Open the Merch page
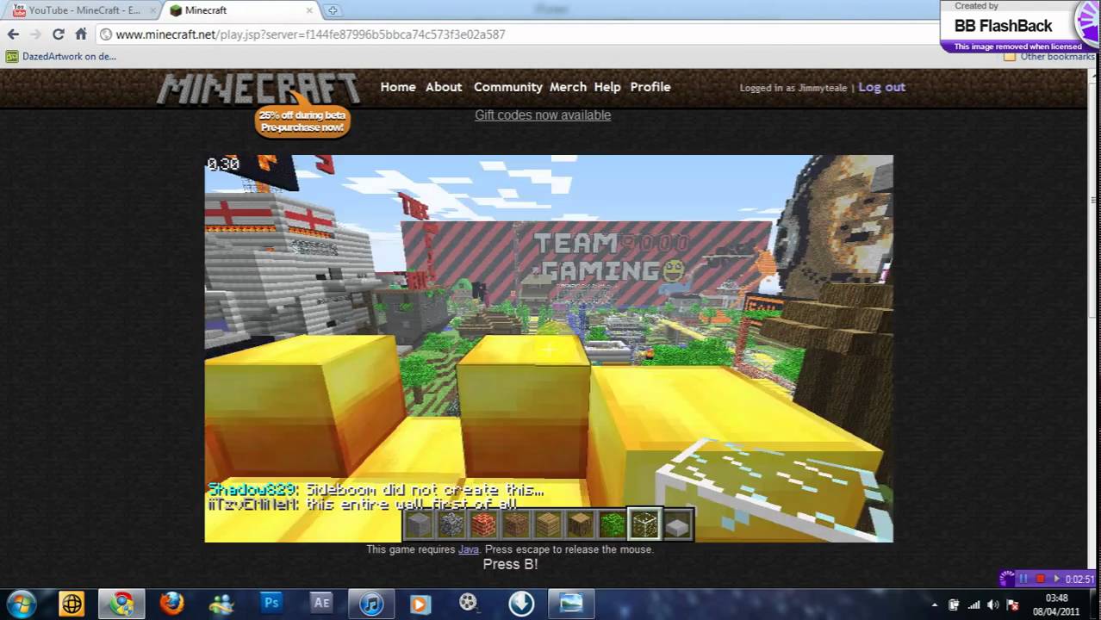1101x620 pixels. click(568, 87)
